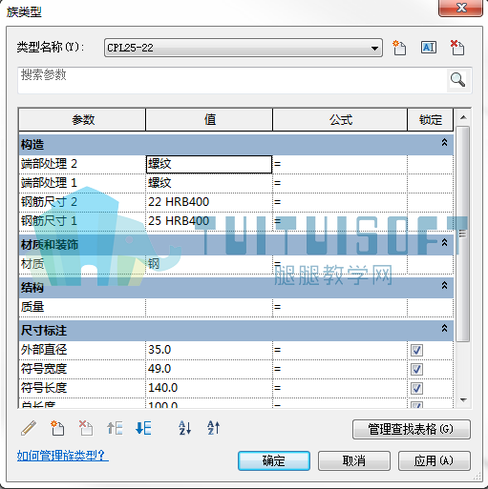Click the 质量 parameter name
Viewport: 488px width, 489px height.
[32, 307]
